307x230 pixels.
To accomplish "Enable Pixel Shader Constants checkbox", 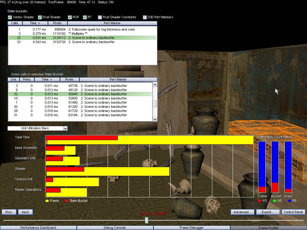I will [x=100, y=17].
